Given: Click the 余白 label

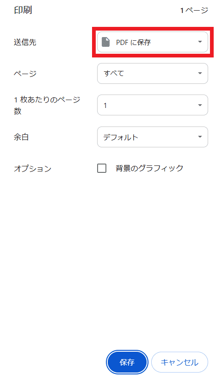Looking at the screenshot, I should click(21, 137).
